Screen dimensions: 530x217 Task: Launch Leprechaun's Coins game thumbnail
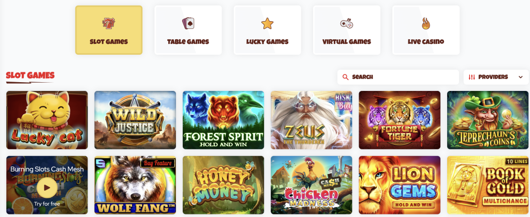[x=488, y=120]
